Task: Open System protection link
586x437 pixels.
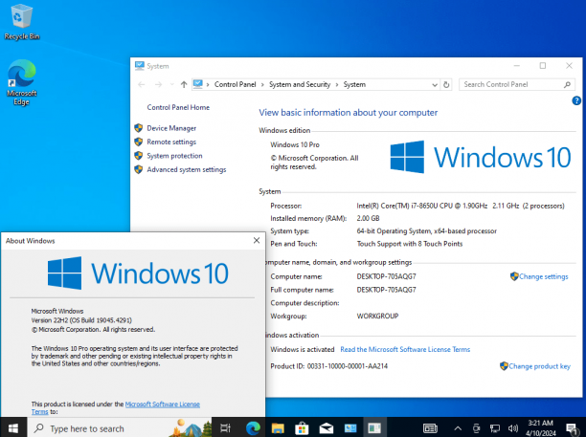Action: click(x=174, y=156)
